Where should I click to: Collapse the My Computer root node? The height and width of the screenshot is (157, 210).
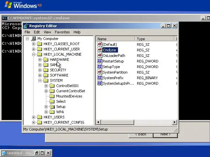click(x=27, y=39)
